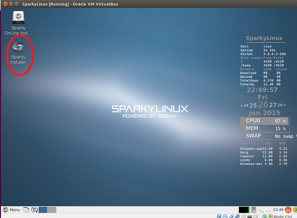Screen dimensions: 297x218
Task: Click VirtualBox network adapters indicator
Action: 237,216
